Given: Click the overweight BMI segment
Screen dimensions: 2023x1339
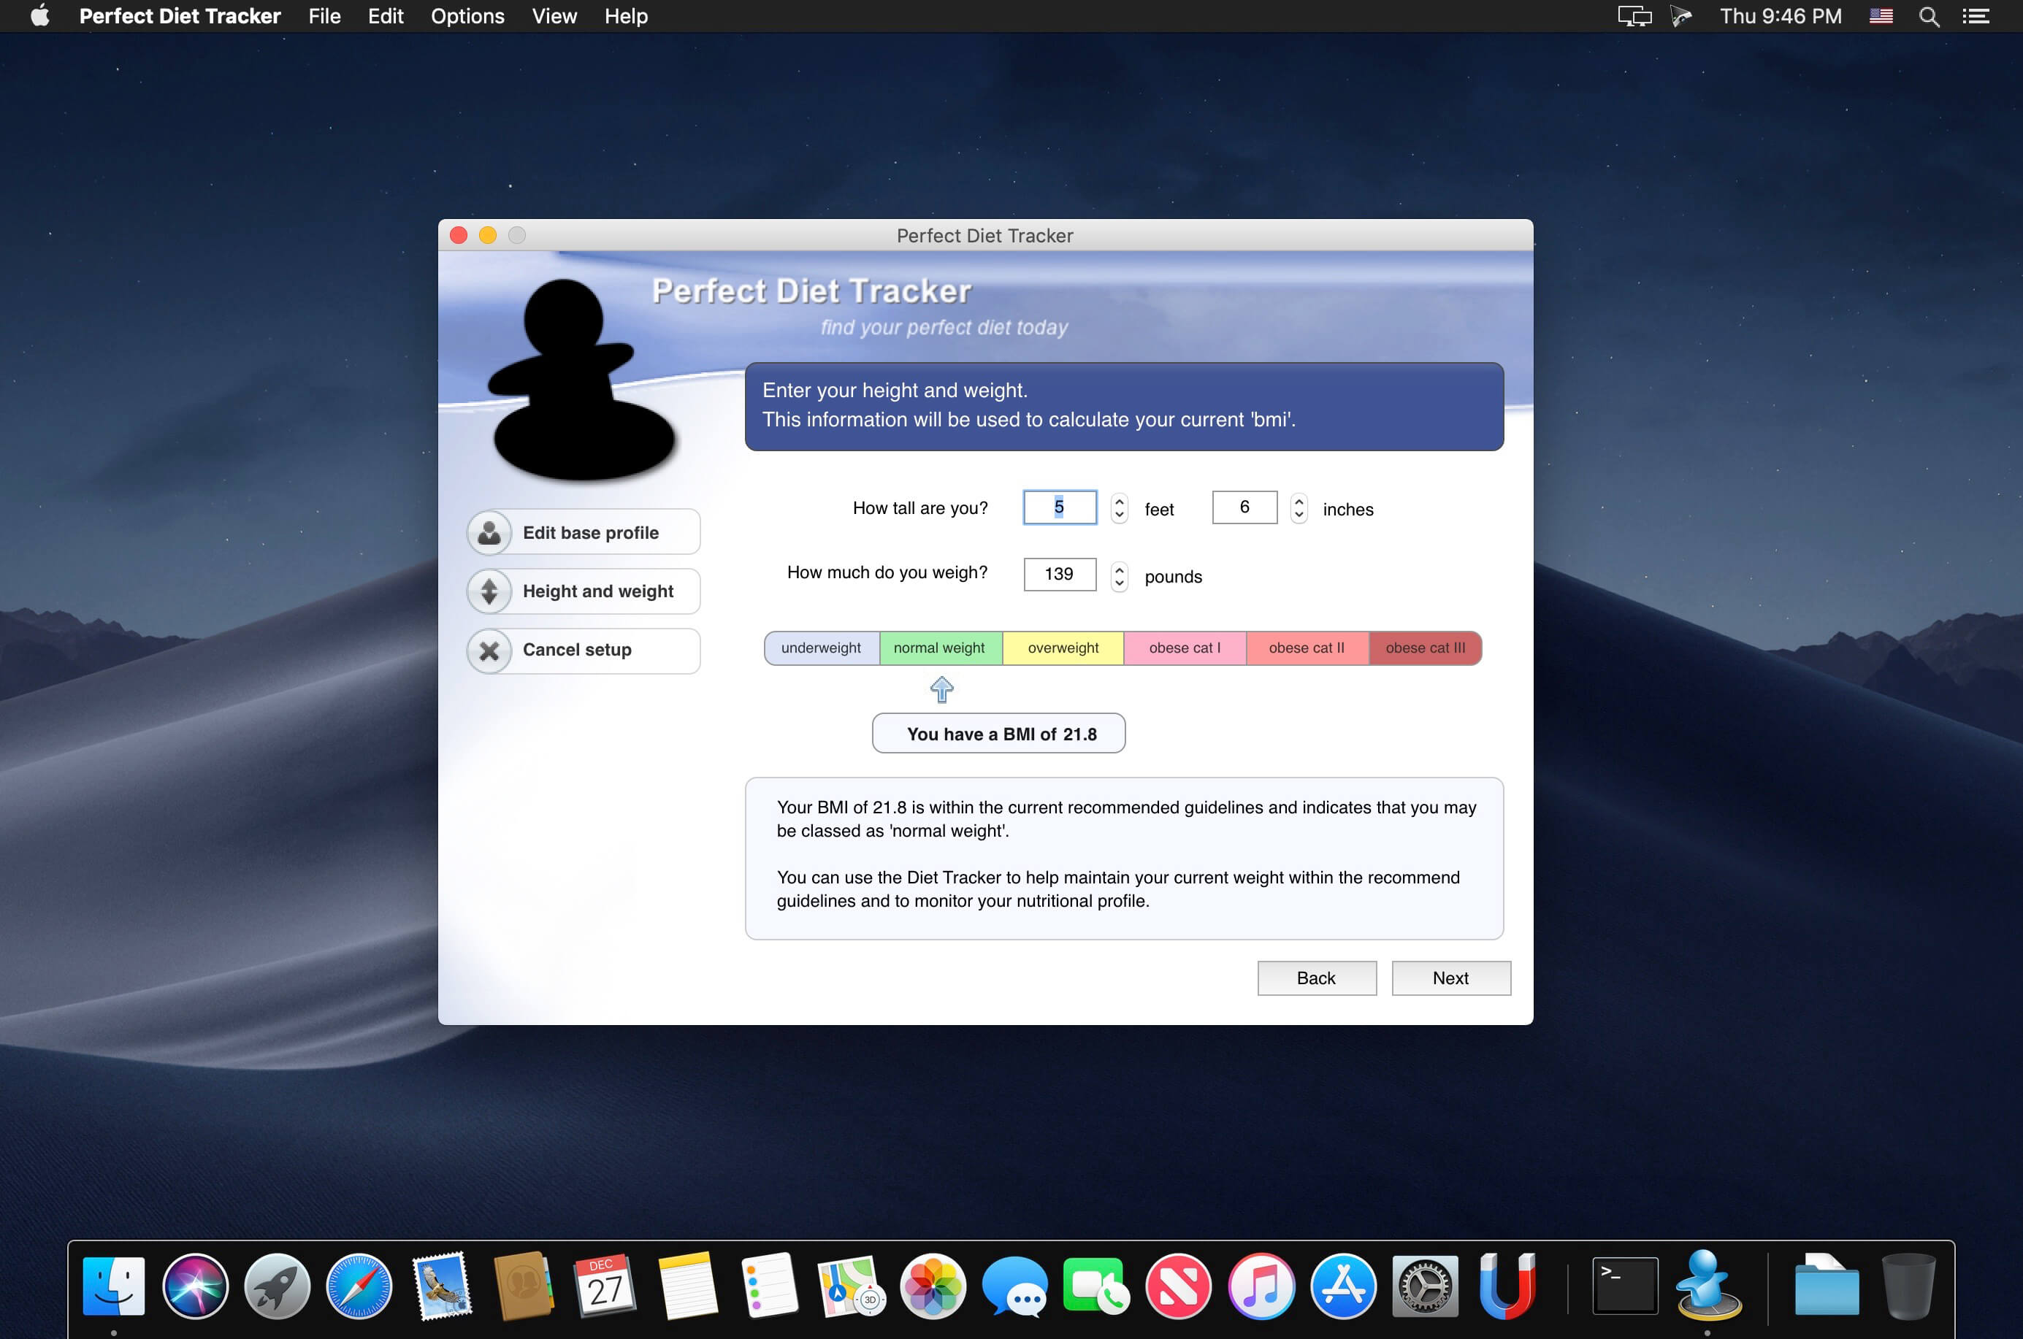Looking at the screenshot, I should click(1063, 648).
